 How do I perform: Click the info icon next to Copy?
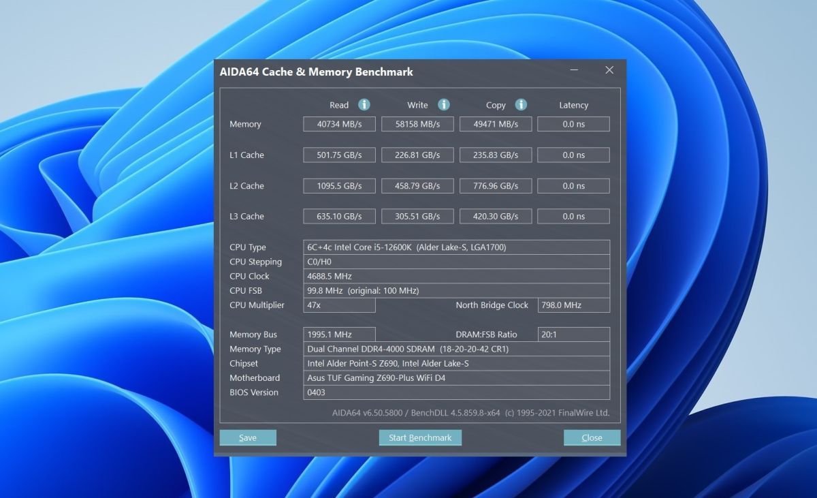point(522,104)
